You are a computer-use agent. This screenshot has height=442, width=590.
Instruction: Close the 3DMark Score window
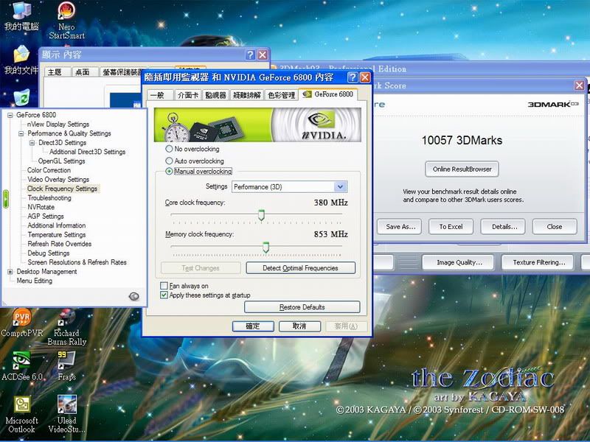point(580,85)
